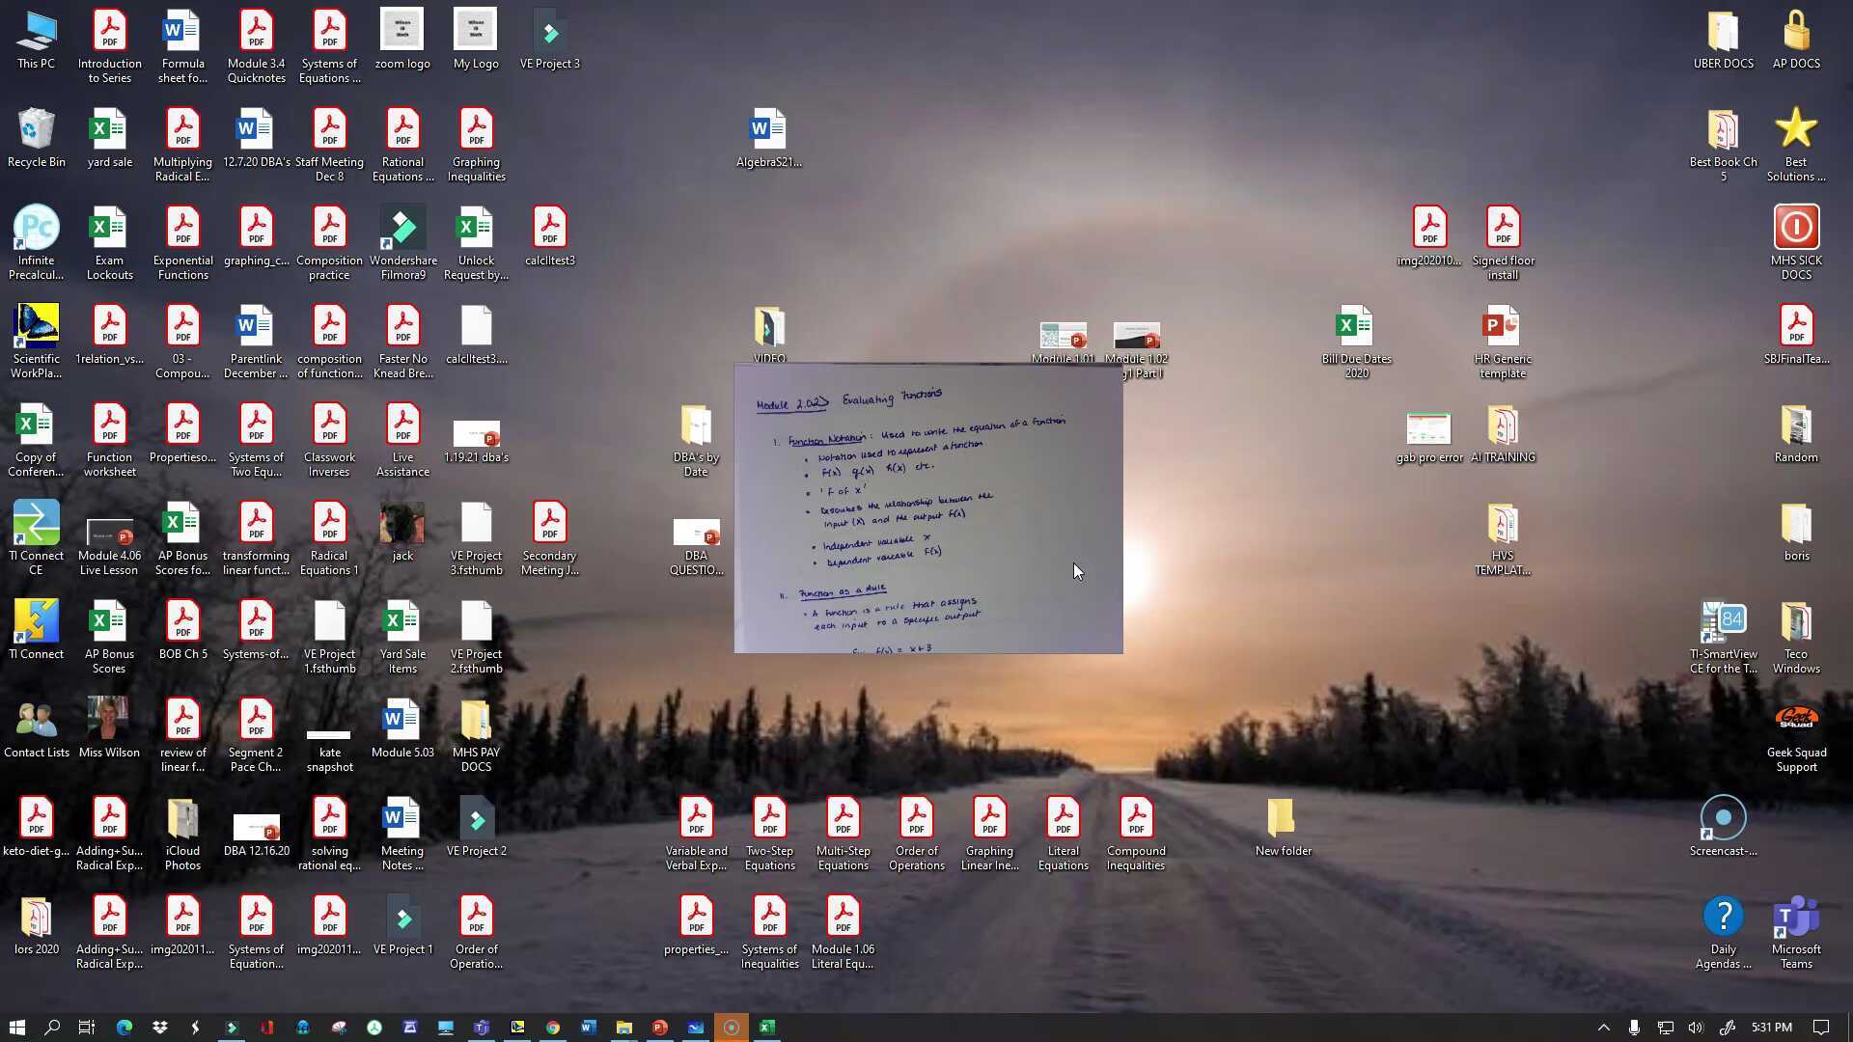Select the Bill Due Dates 2020 spreadsheet
The image size is (1853, 1042).
(1356, 328)
